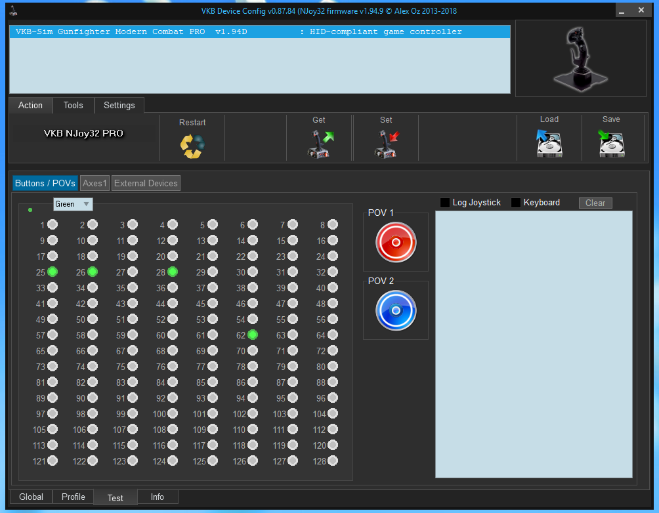Switch to the Tools tab
The image size is (659, 513).
pyautogui.click(x=73, y=105)
